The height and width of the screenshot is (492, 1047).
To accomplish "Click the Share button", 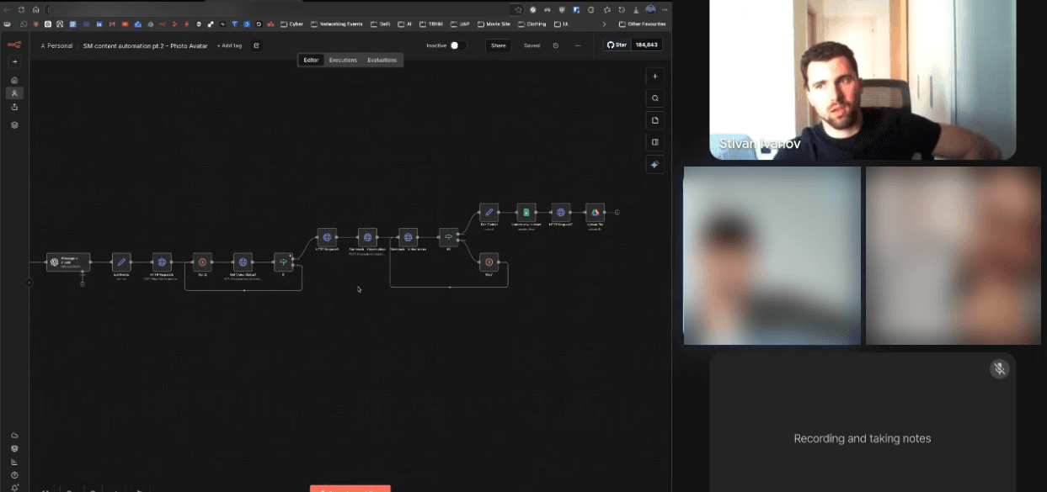I will (x=499, y=45).
